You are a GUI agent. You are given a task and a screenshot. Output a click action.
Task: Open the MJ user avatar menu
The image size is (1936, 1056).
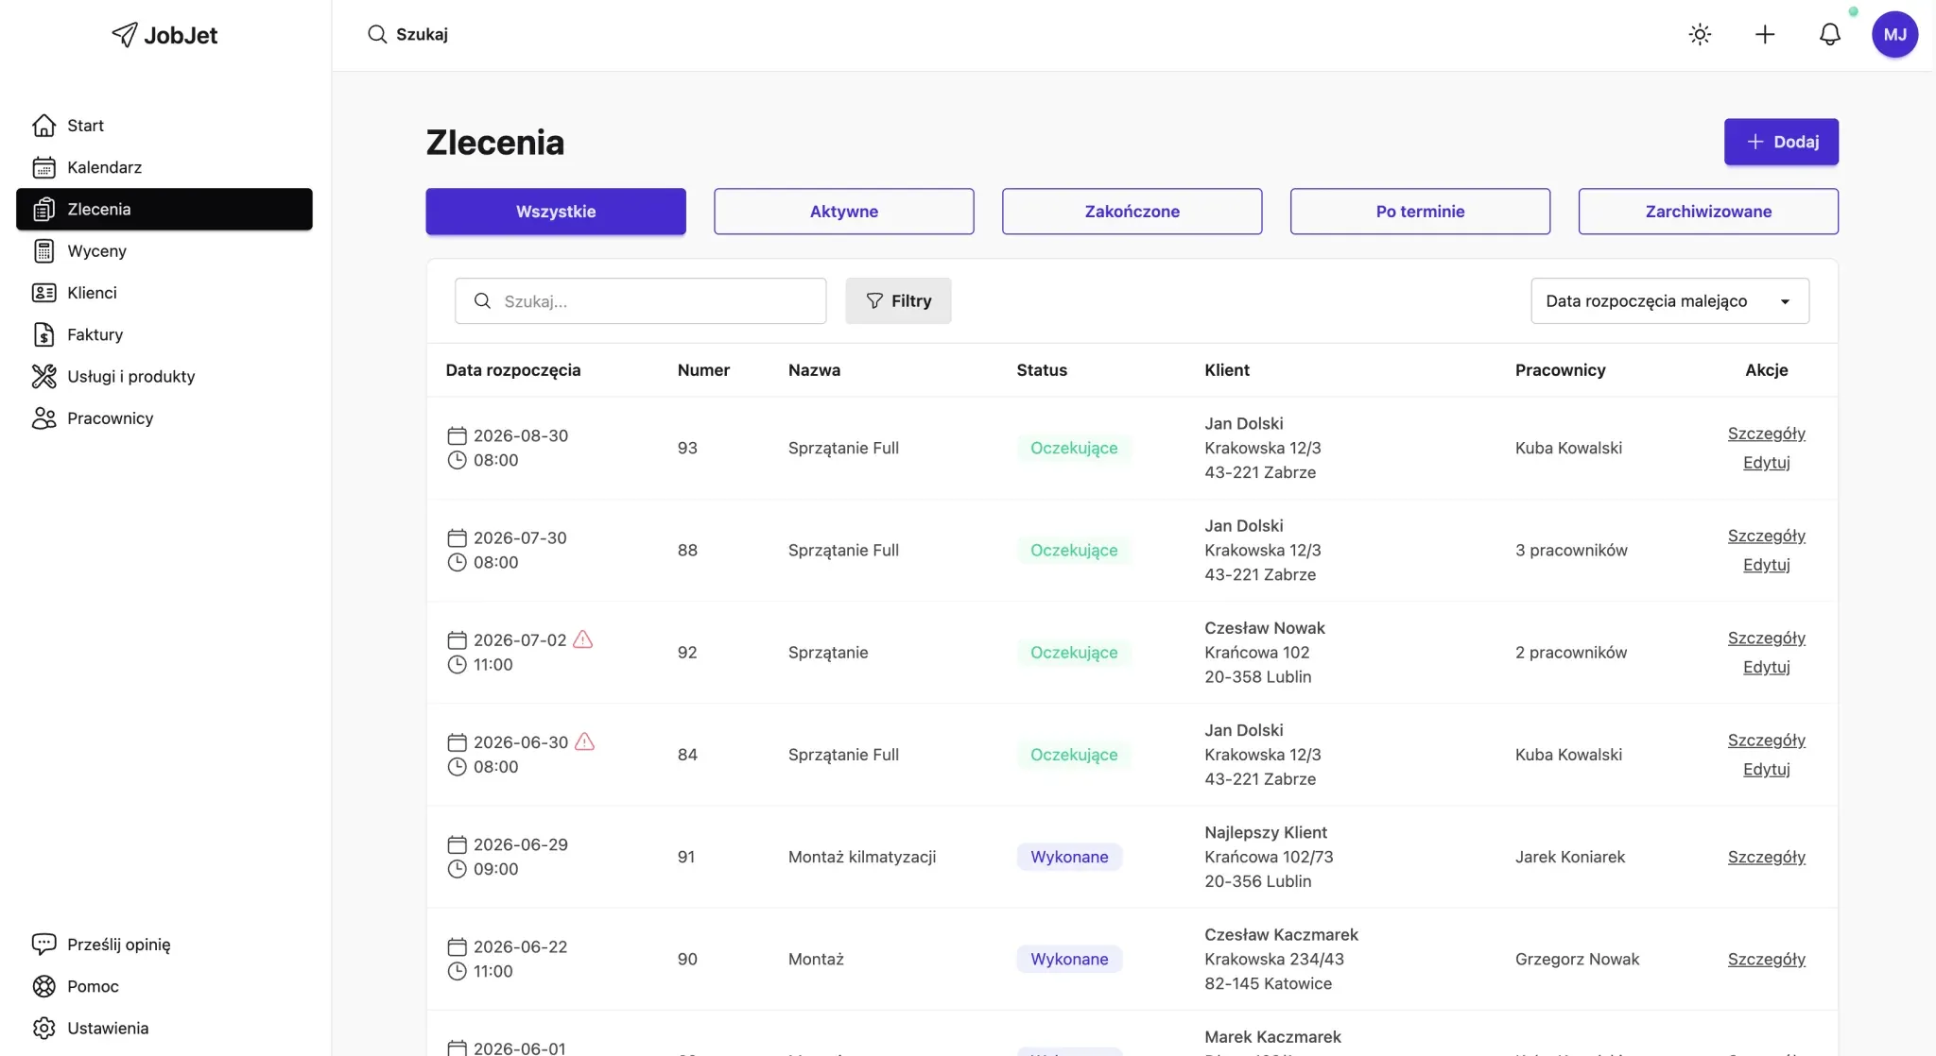tap(1894, 35)
